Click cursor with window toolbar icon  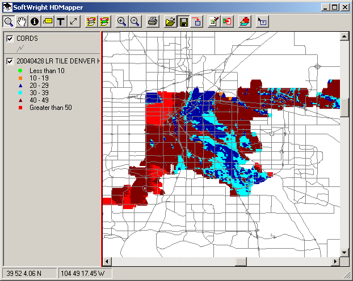262,22
